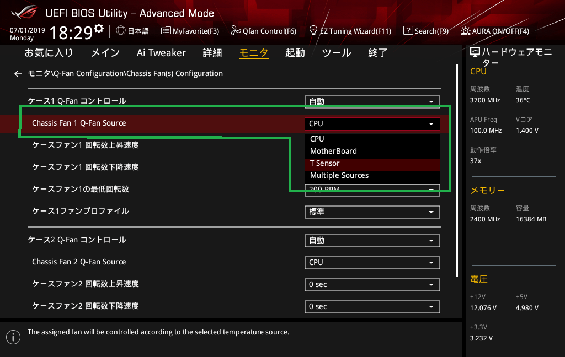Toggle AURA ON/OFF(F4) light icon
Image resolution: width=565 pixels, height=357 pixels.
tap(466, 31)
